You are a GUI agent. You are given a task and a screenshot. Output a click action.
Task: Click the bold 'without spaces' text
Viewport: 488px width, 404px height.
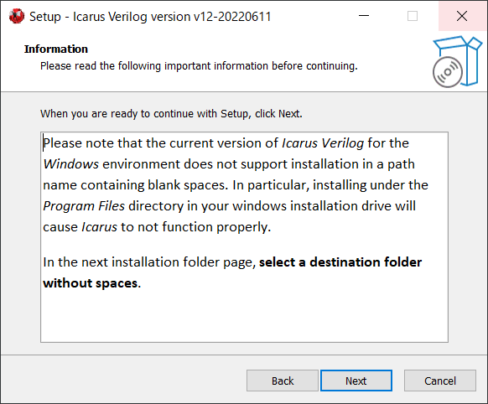[x=91, y=283]
